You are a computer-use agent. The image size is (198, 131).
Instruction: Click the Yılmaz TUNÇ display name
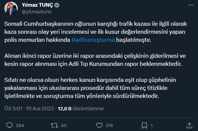click(37, 5)
